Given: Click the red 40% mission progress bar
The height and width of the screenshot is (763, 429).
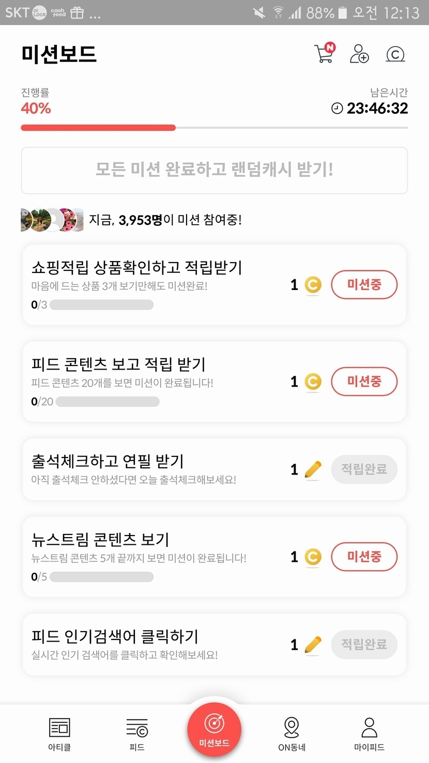Looking at the screenshot, I should (98, 128).
